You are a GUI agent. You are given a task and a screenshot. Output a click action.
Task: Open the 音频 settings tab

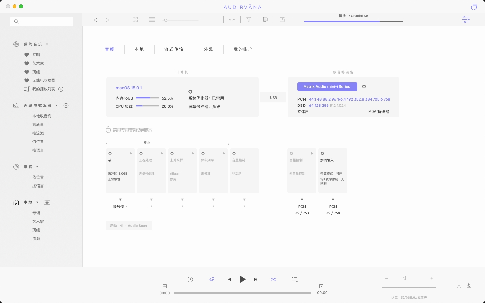coord(110,49)
